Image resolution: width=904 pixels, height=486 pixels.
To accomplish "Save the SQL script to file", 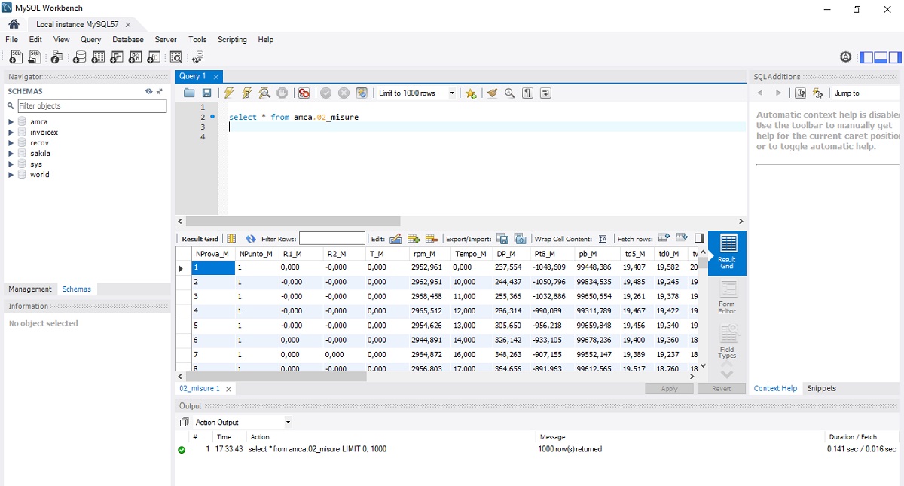I will 206,93.
